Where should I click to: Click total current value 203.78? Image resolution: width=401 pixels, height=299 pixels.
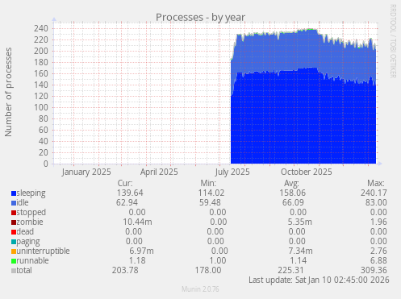(x=125, y=270)
